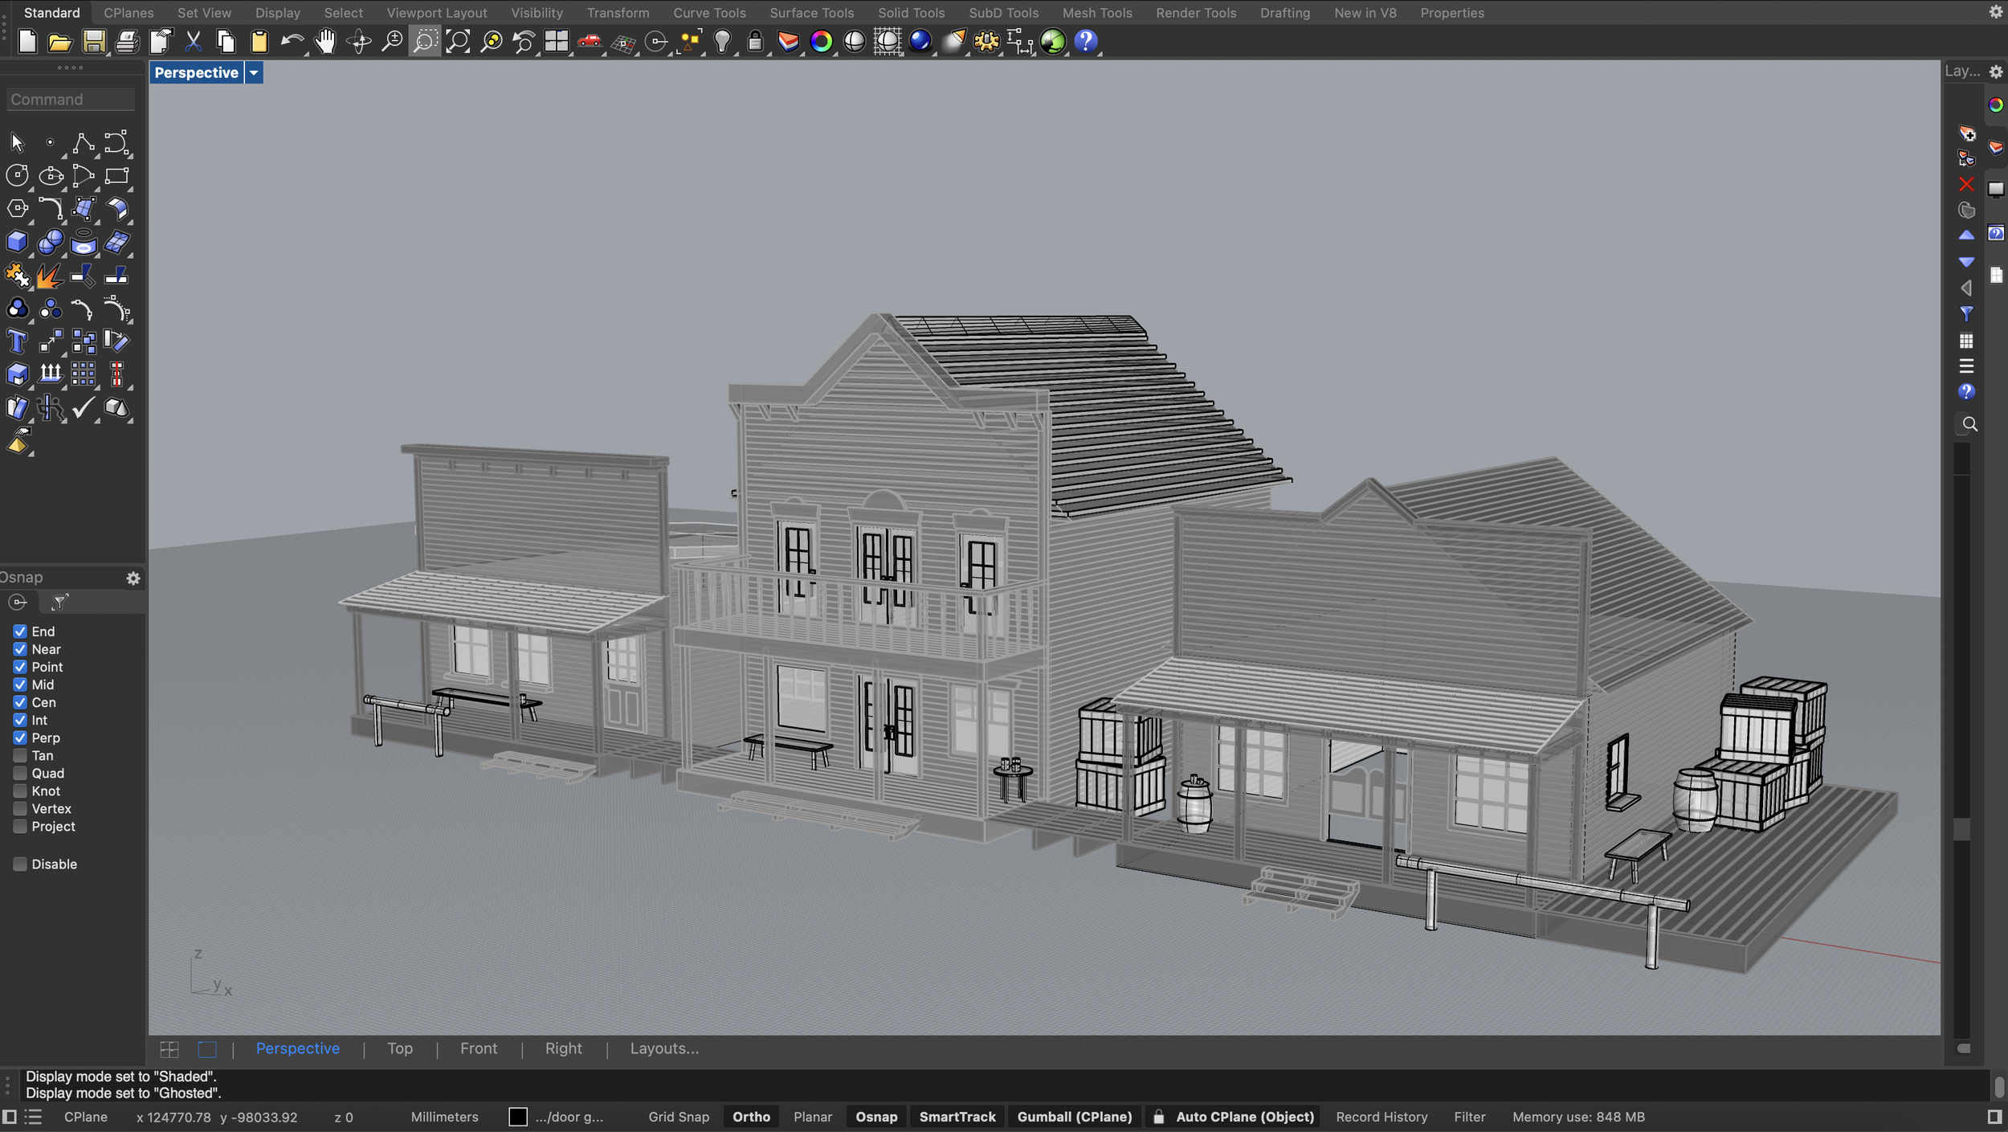Click the Undo arrow icon
Viewport: 2008px width, 1132px height.
point(292,41)
